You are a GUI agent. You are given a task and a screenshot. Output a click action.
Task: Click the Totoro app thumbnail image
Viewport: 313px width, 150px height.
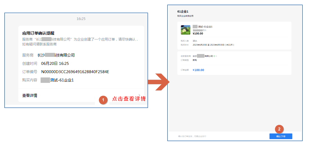pyautogui.click(x=186, y=30)
